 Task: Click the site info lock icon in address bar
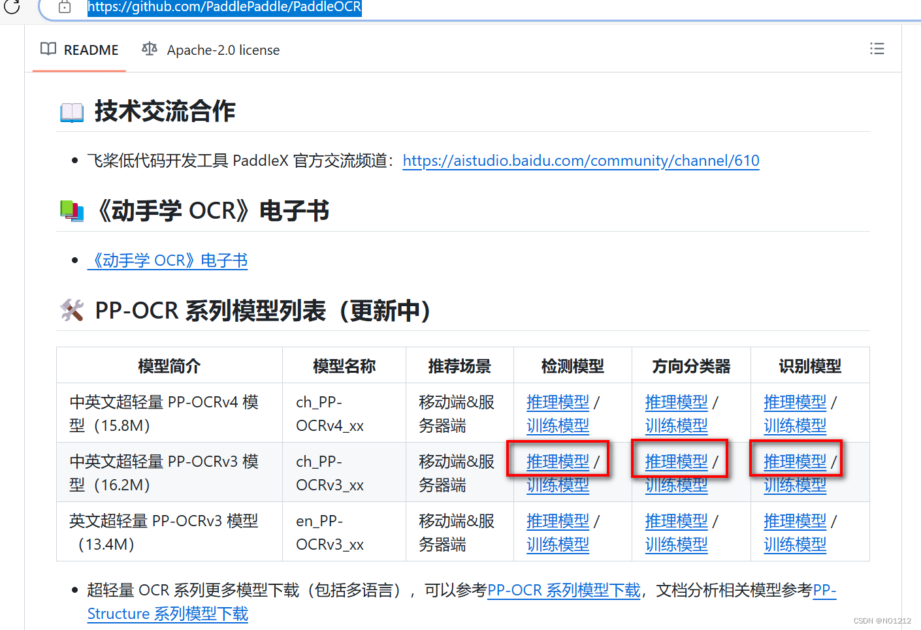(x=65, y=7)
